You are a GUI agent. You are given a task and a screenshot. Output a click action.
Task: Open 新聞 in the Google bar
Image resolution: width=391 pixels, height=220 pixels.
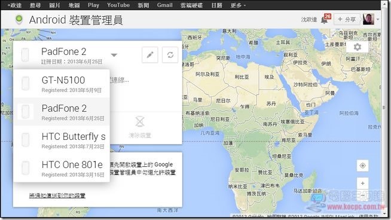(143, 5)
